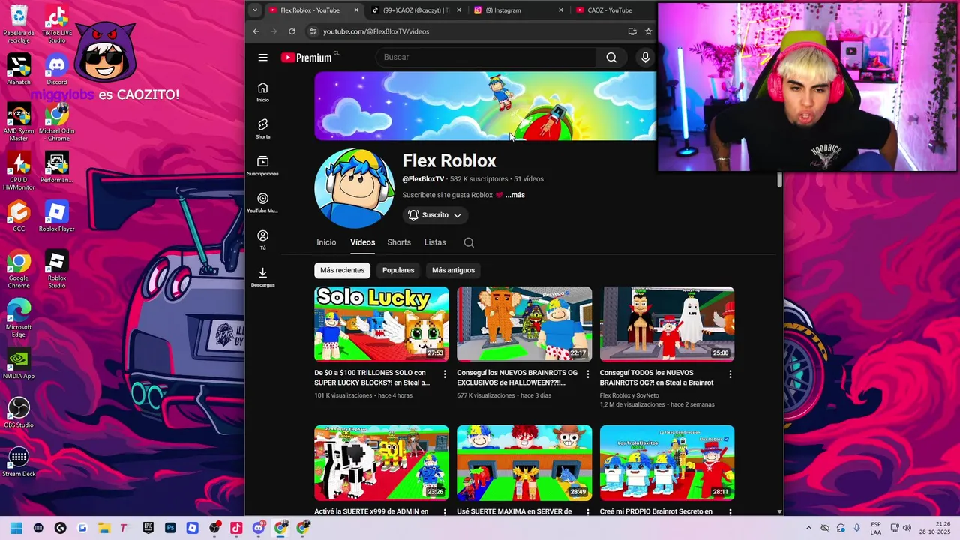Click the YouTube Premium logo
The height and width of the screenshot is (540, 960).
pyautogui.click(x=306, y=58)
